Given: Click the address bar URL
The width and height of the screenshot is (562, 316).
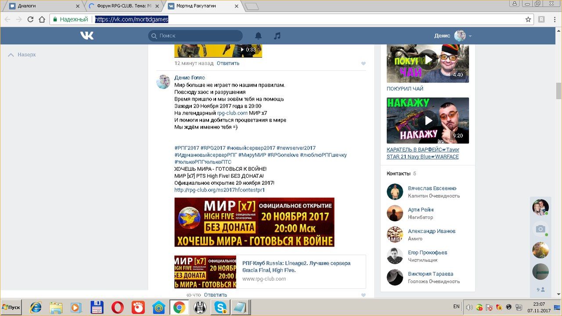Looking at the screenshot, I should tap(132, 19).
